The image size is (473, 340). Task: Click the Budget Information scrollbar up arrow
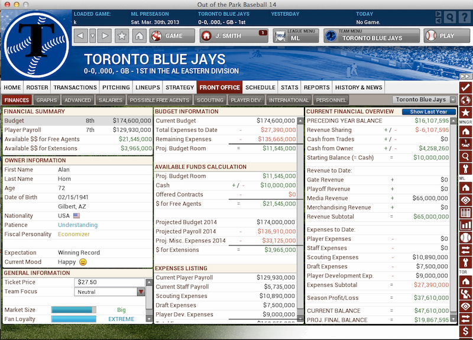click(300, 121)
